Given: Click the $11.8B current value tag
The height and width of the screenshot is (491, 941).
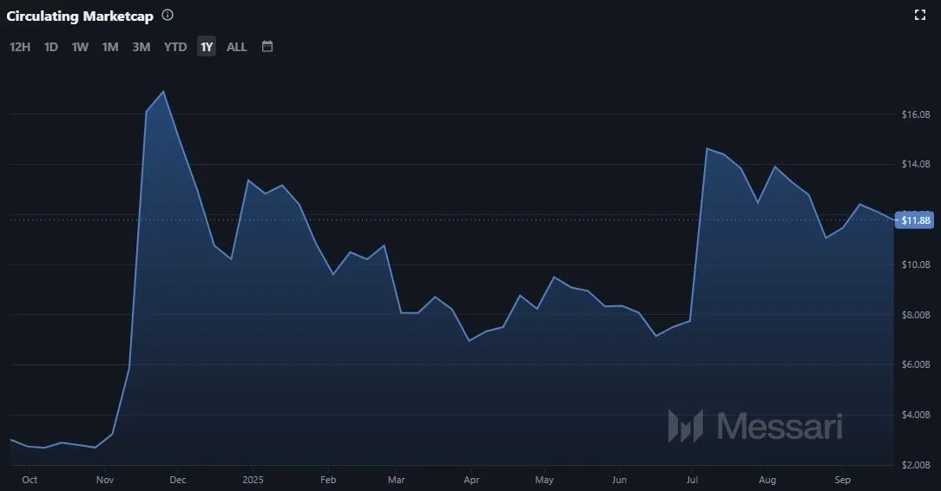Looking at the screenshot, I should pyautogui.click(x=916, y=220).
